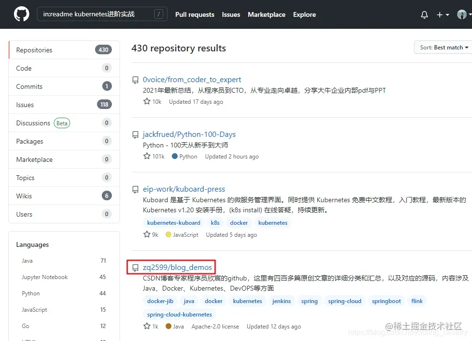The height and width of the screenshot is (341, 472).
Task: Click the spring topic tag
Action: pos(309,301)
